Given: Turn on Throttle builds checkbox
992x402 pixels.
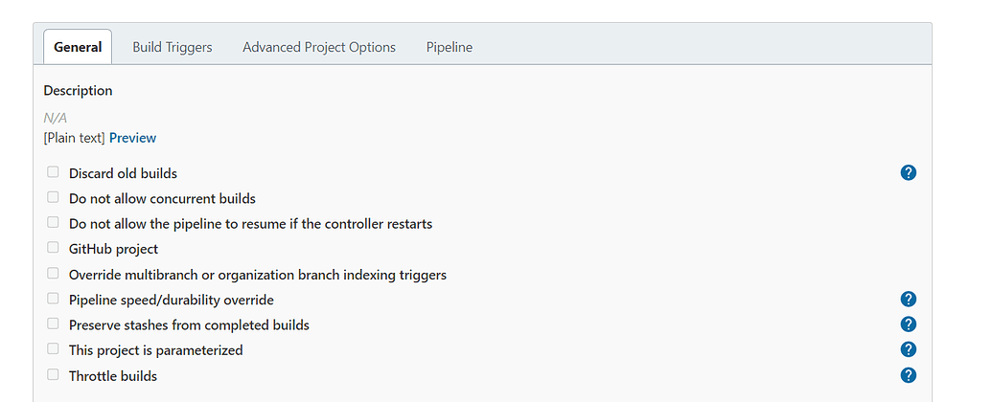Looking at the screenshot, I should (53, 375).
